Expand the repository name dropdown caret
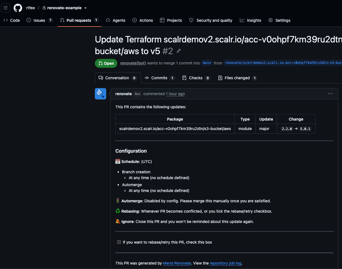This screenshot has height=269, width=342. pyautogui.click(x=85, y=8)
